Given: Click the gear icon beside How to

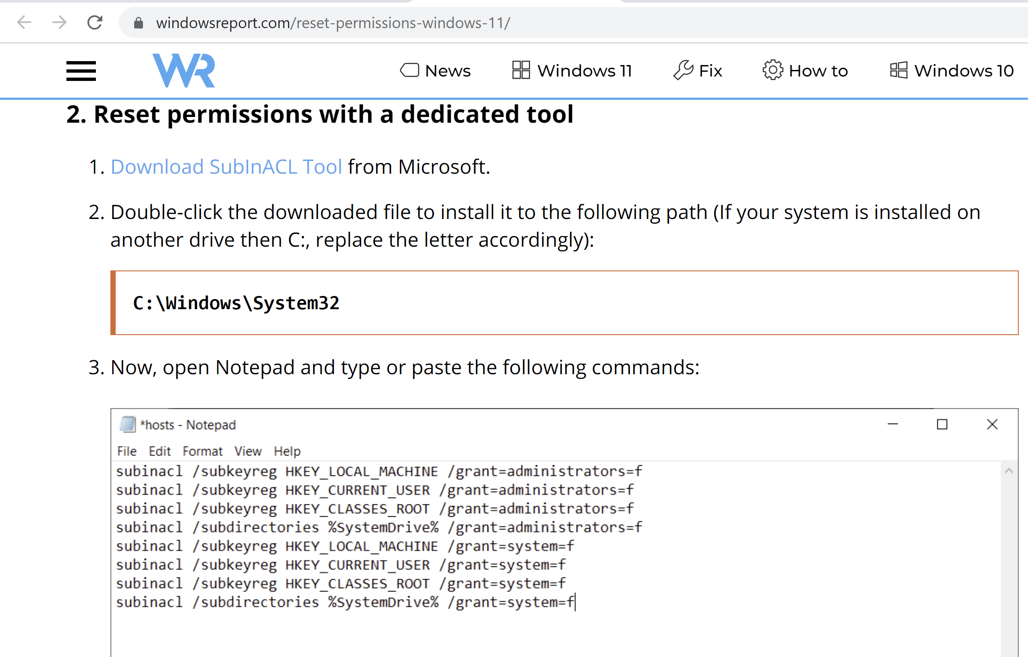Looking at the screenshot, I should click(x=773, y=70).
